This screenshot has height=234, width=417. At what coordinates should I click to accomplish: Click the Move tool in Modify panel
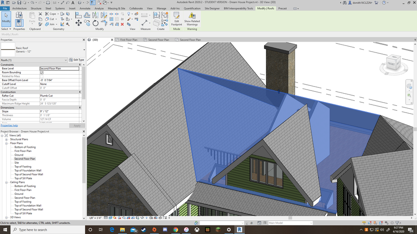[x=78, y=23]
